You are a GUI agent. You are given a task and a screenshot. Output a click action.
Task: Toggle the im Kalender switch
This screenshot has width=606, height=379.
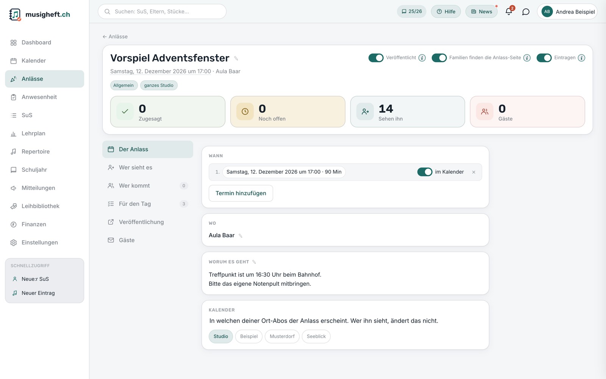coord(425,172)
